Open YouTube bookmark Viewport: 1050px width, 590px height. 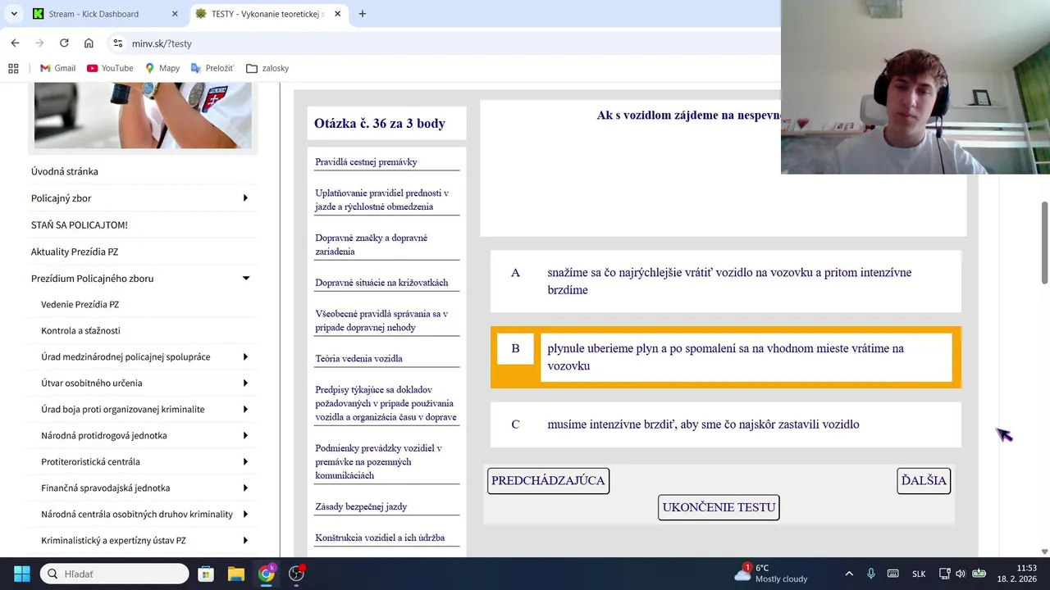point(110,68)
